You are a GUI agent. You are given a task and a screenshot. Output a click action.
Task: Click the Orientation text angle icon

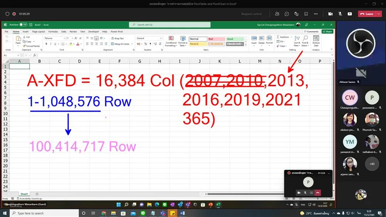coord(102,38)
